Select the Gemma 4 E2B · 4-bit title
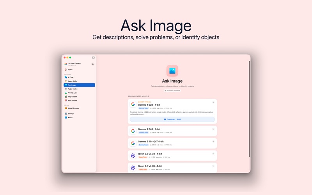The height and width of the screenshot is (195, 312). [x=149, y=105]
